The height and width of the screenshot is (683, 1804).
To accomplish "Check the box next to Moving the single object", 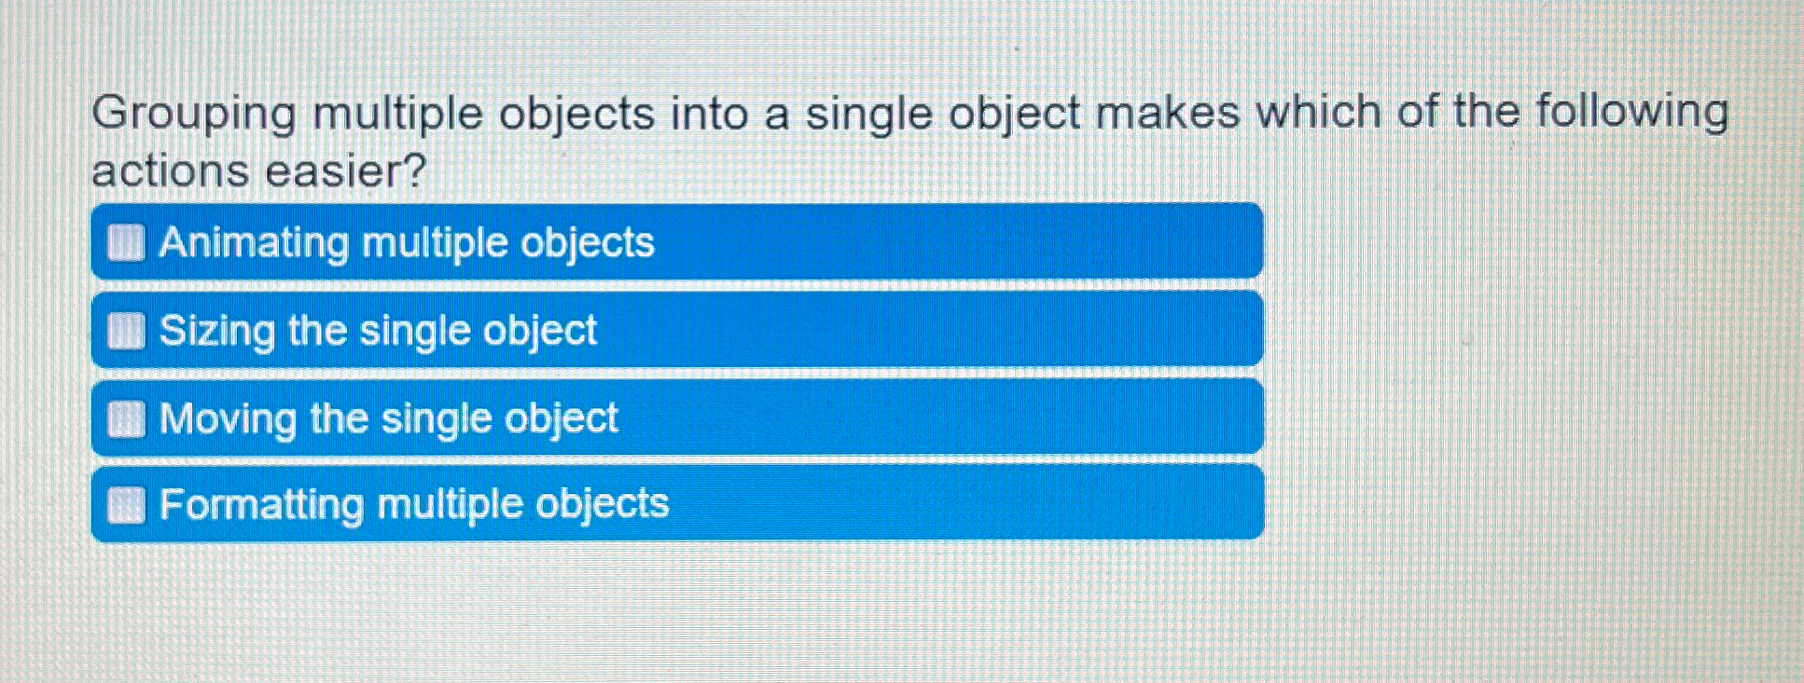I will (x=126, y=417).
